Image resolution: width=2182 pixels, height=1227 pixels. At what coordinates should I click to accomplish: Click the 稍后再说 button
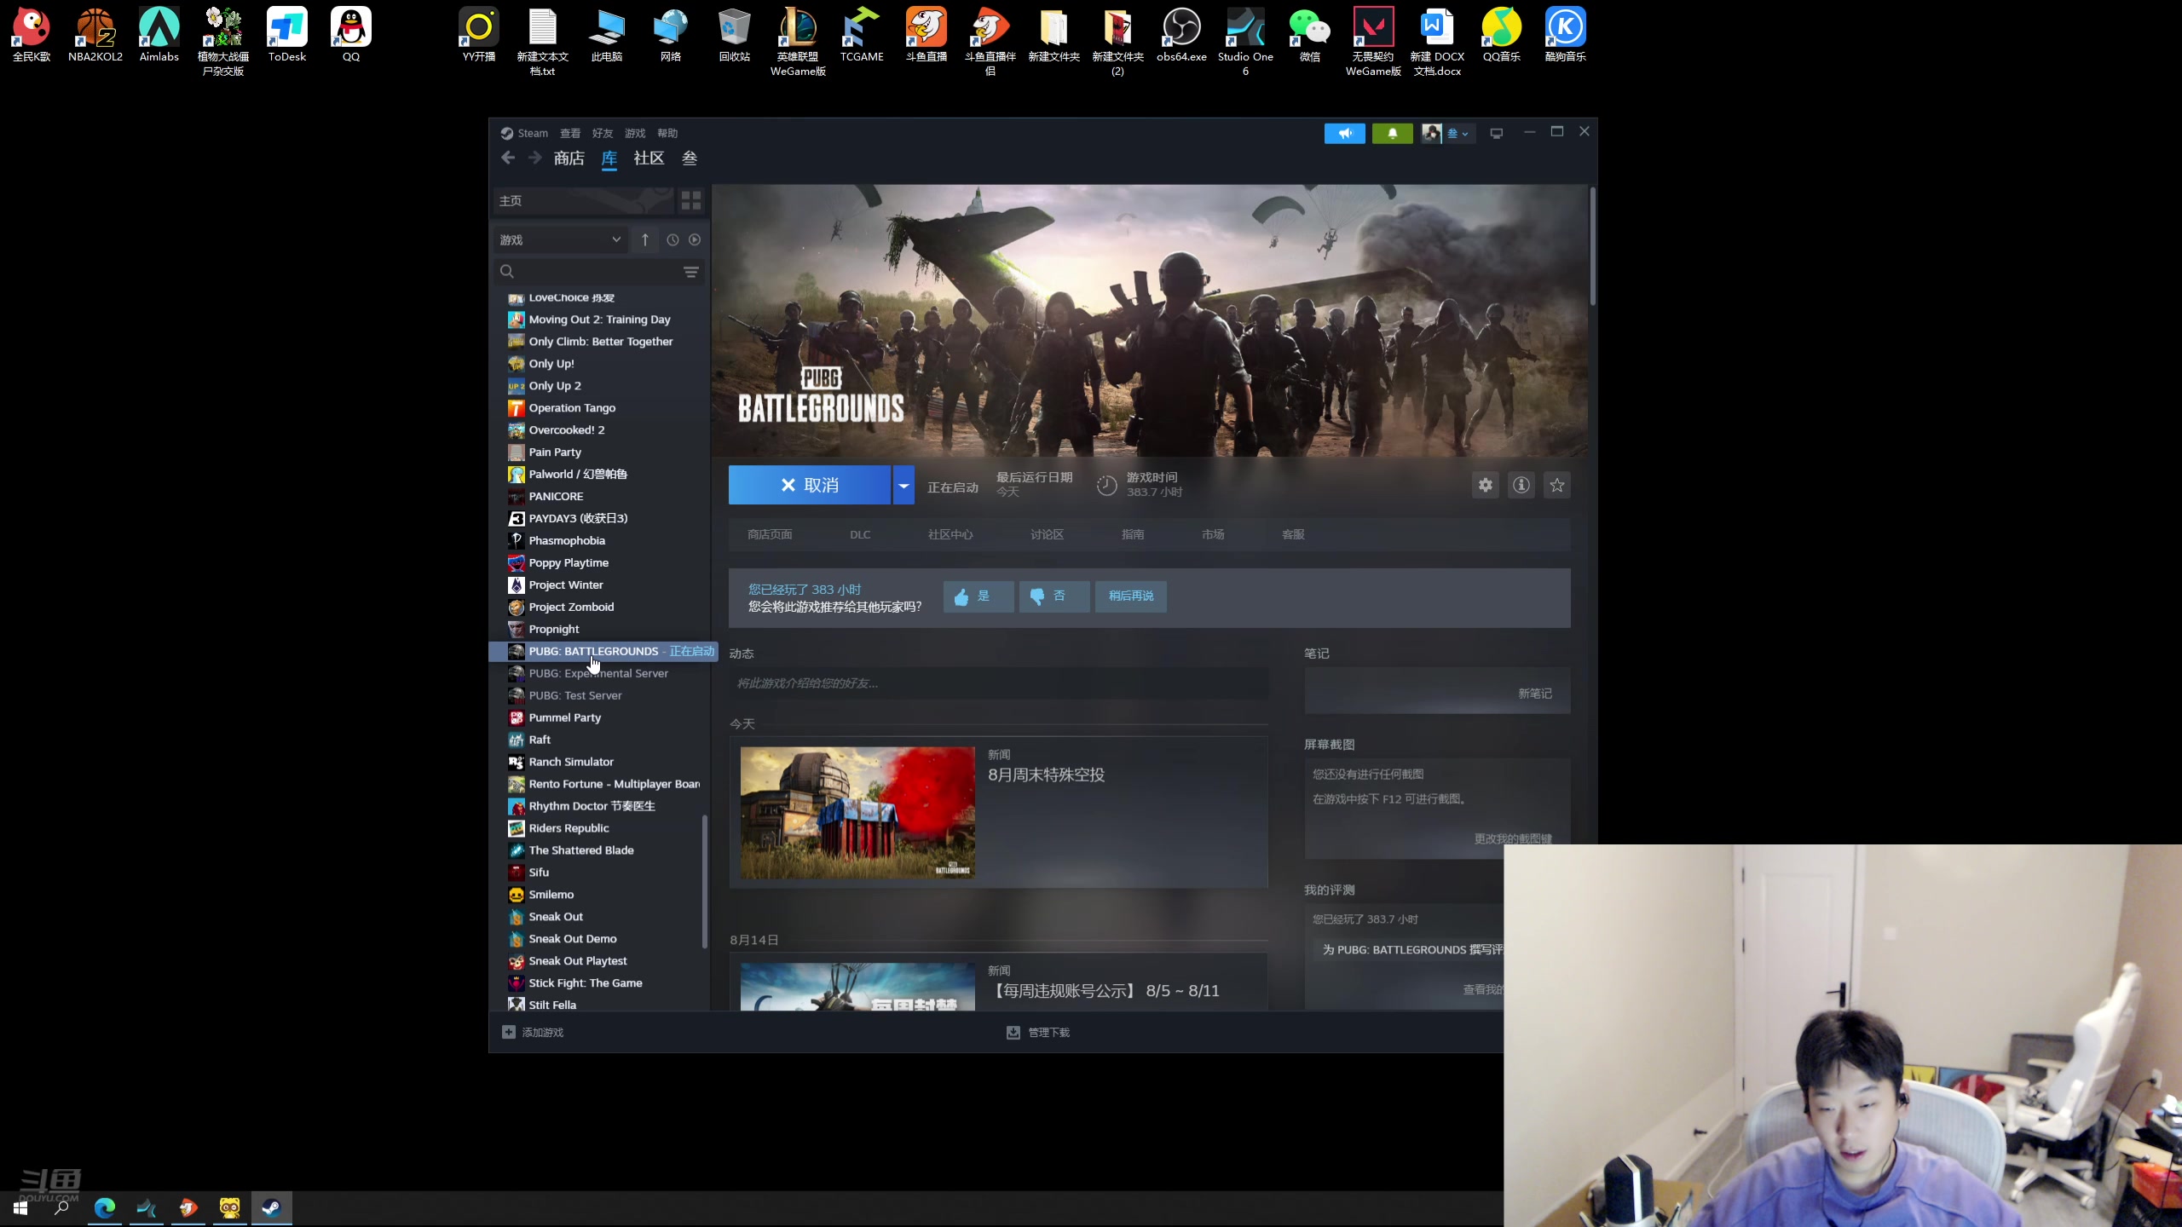(x=1131, y=596)
